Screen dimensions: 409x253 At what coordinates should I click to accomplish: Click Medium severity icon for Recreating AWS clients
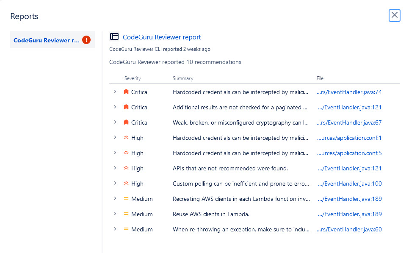tap(126, 198)
